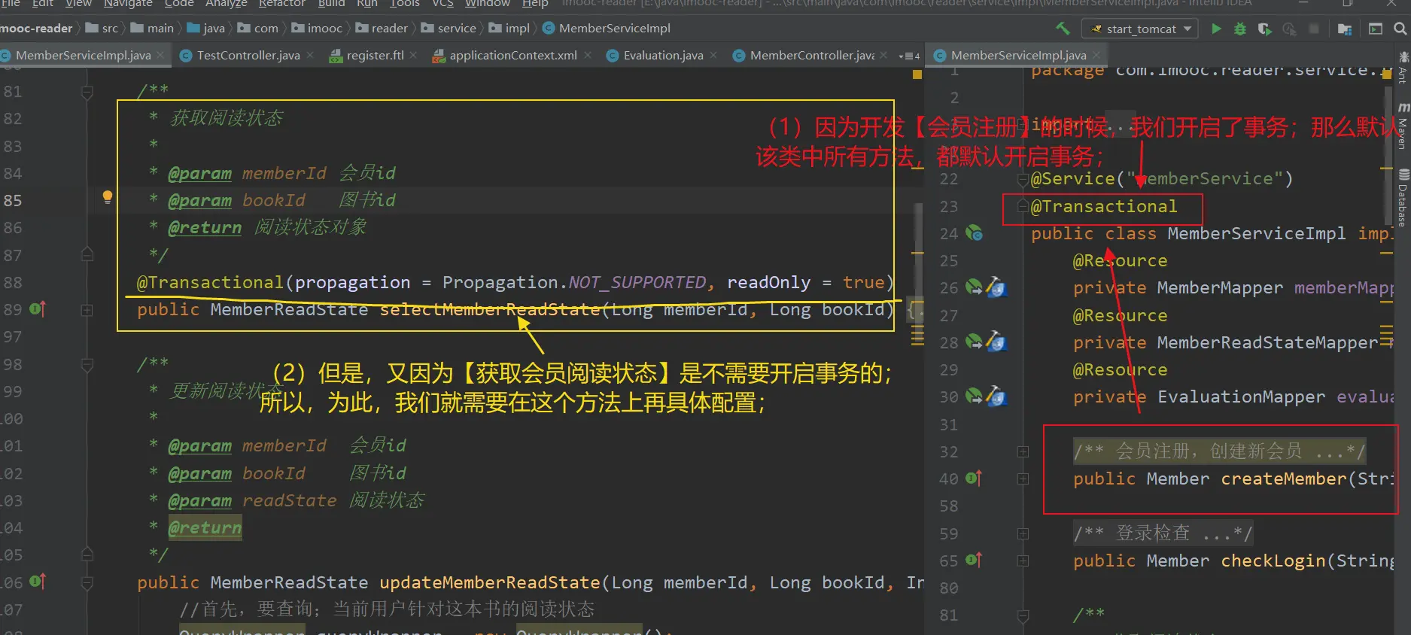Close the register.ftl tab
This screenshot has height=635, width=1411.
click(414, 56)
